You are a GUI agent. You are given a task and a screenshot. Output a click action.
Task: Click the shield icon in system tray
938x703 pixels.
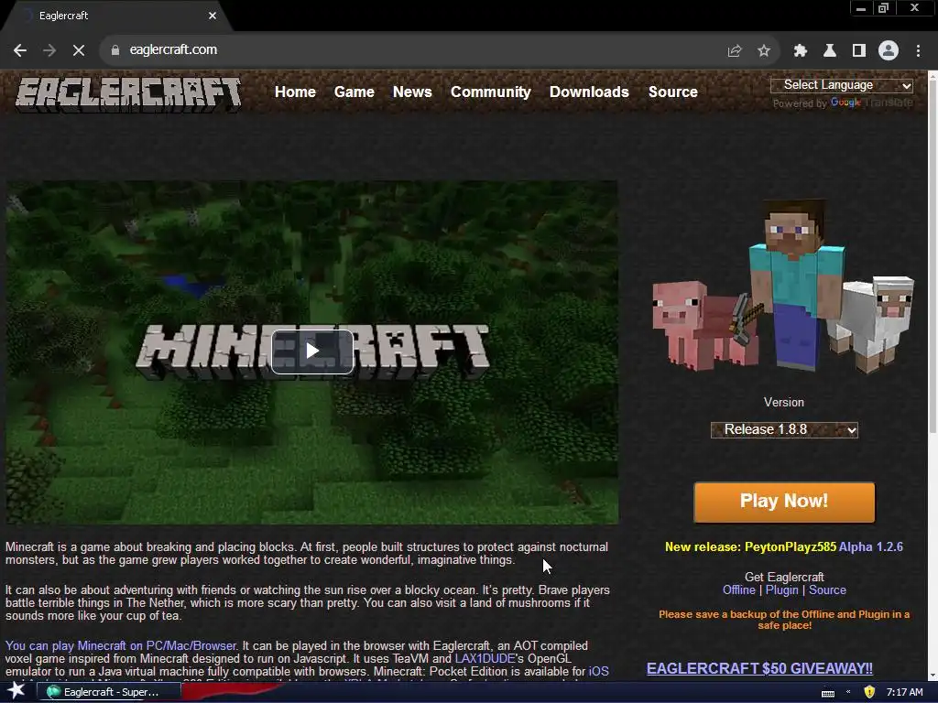tap(870, 692)
